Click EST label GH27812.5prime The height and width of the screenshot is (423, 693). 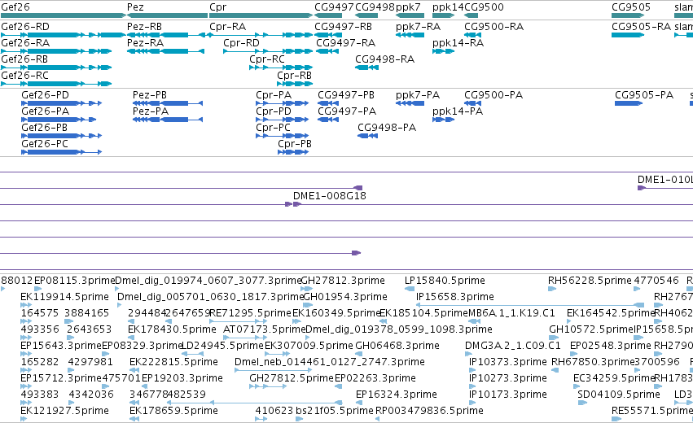coord(292,378)
